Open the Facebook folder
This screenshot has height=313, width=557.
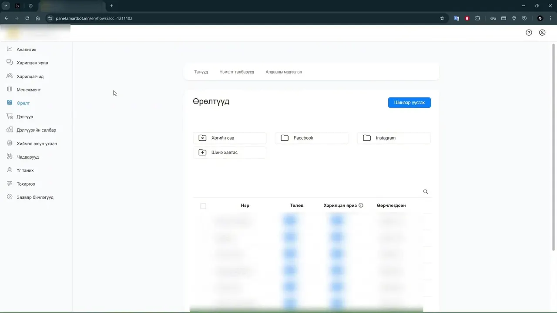(312, 138)
